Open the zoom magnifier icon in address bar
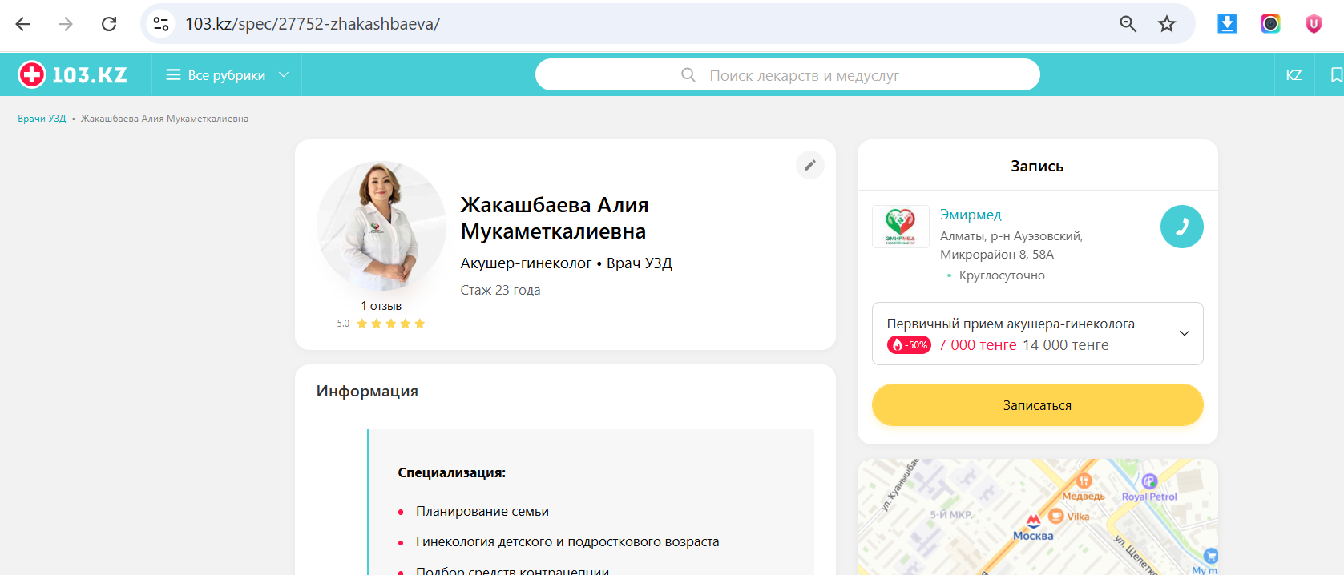 click(1128, 24)
